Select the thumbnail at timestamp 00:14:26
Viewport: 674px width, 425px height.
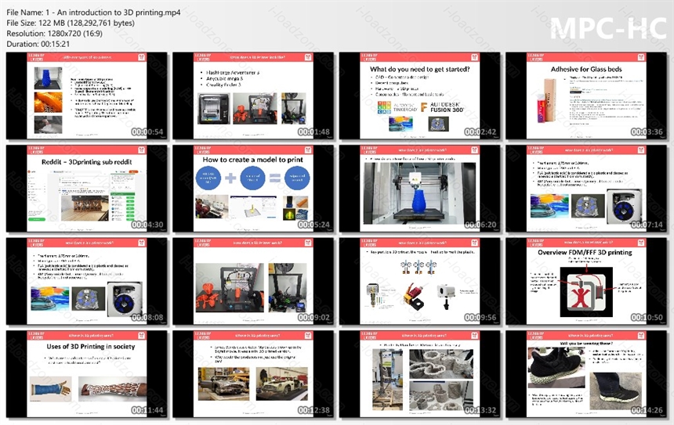pos(586,374)
